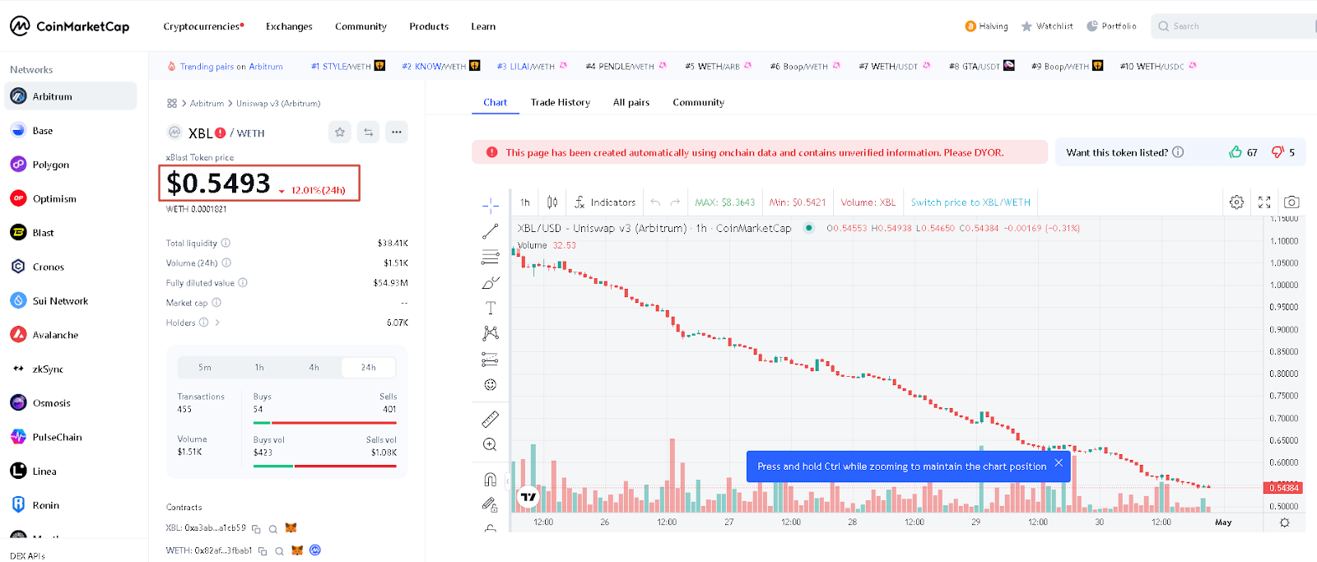Screen dimensions: 1317x562
Task: Add XBL pair to watchlist star
Action: 340,132
